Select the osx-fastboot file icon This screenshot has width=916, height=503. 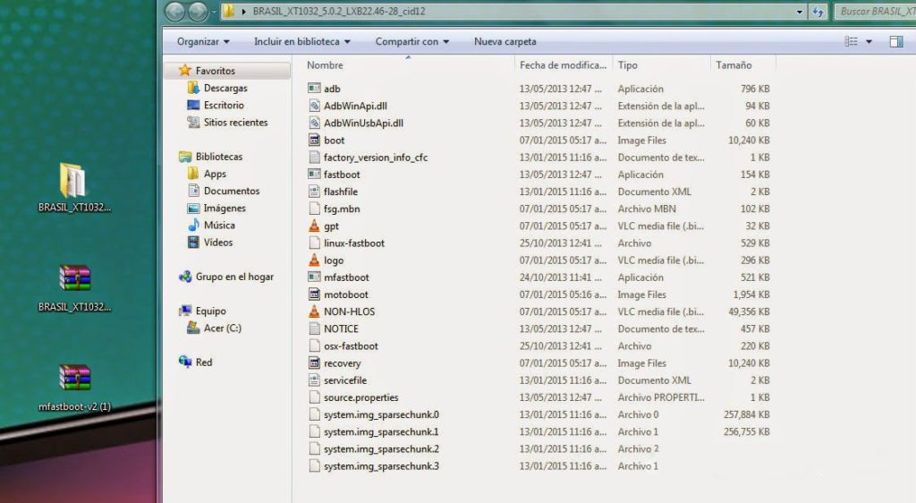(314, 345)
